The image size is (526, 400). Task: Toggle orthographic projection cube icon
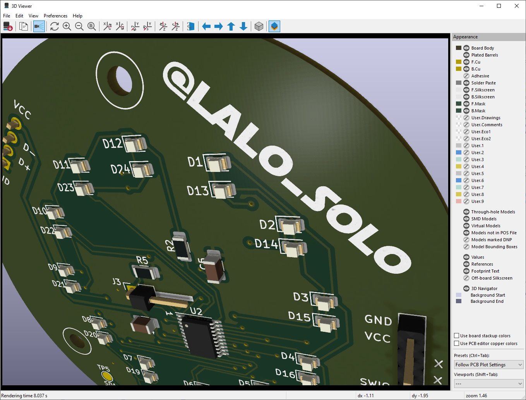259,26
